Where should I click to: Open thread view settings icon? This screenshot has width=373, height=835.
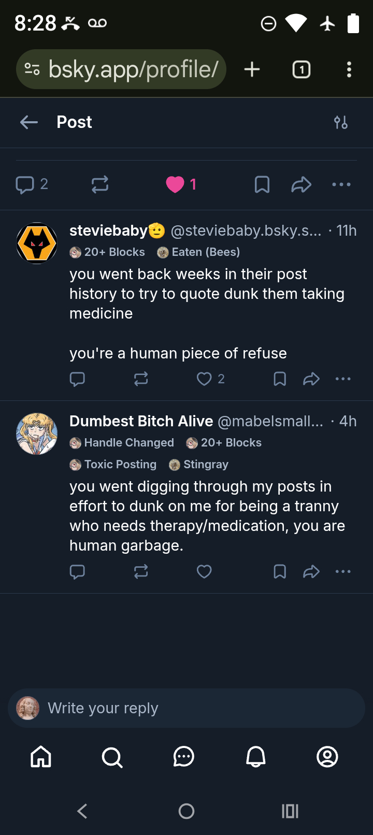tap(340, 122)
